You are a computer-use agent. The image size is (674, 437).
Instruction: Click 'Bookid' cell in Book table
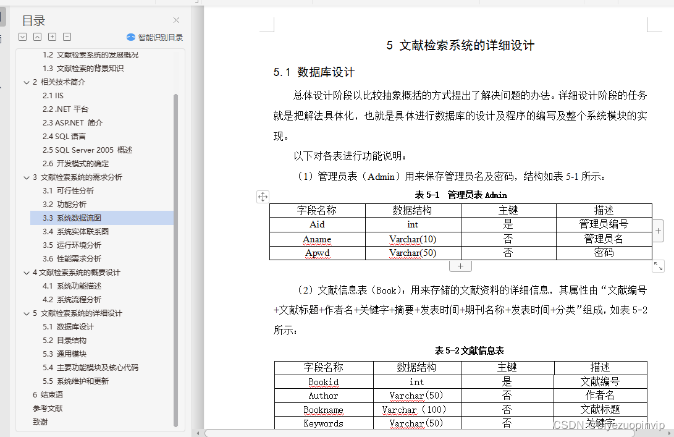point(324,382)
